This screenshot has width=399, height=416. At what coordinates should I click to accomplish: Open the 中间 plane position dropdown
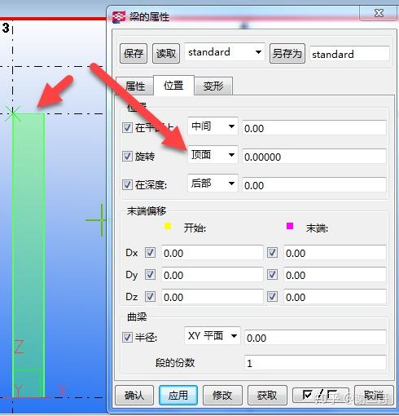tap(213, 126)
